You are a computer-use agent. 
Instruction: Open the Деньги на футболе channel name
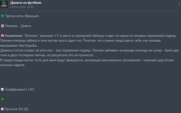click(x=26, y=3)
